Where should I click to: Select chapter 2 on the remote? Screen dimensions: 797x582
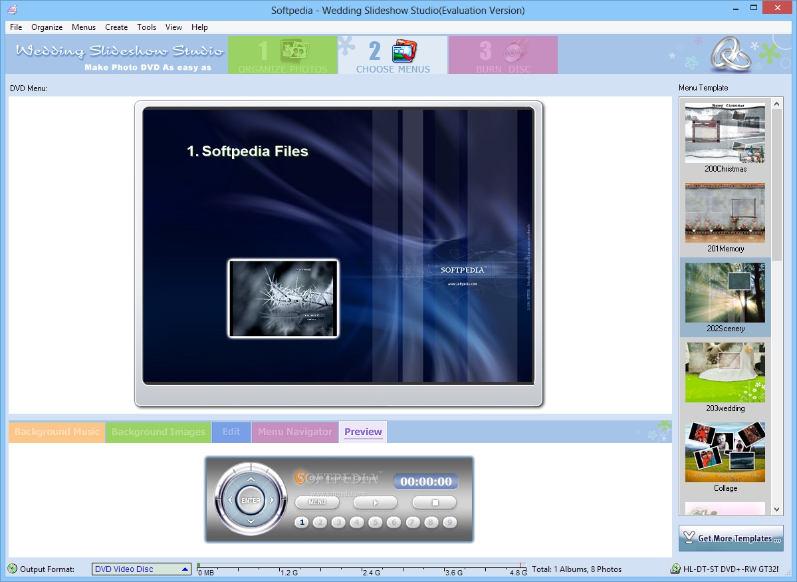coord(320,523)
